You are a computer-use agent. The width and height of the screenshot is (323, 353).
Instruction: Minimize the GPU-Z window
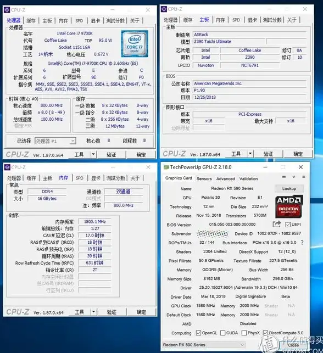265,167
